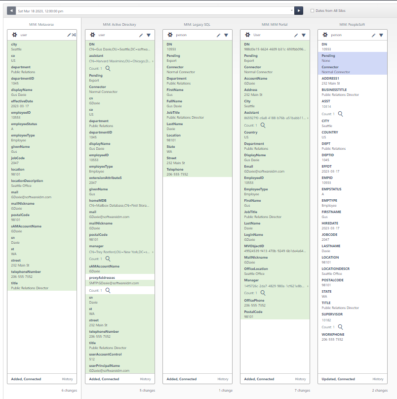
Task: Open History for the PeopleSoft panel
Action: (378, 379)
